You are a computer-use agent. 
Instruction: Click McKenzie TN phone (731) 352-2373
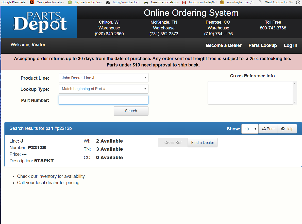(164, 34)
